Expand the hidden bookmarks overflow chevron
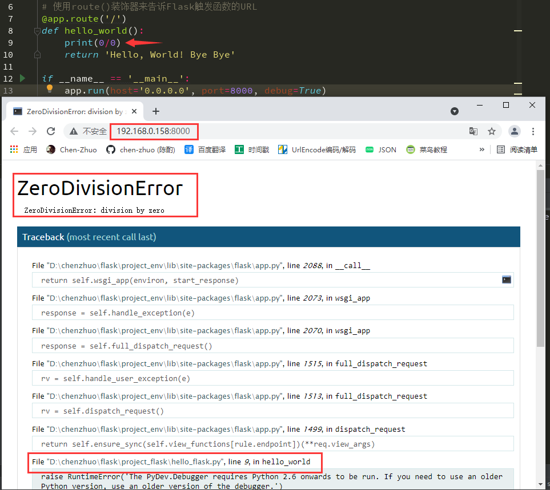 [481, 149]
